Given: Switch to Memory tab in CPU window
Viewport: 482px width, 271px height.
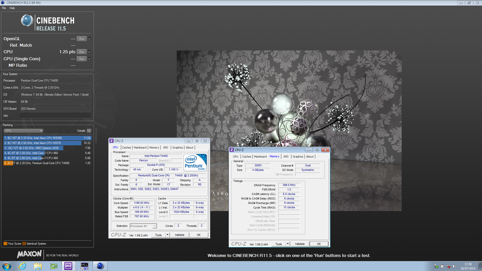Looking at the screenshot, I should (154, 148).
